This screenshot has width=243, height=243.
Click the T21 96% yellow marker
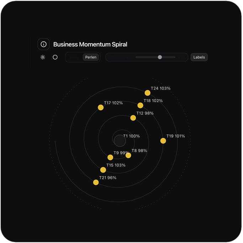click(96, 183)
